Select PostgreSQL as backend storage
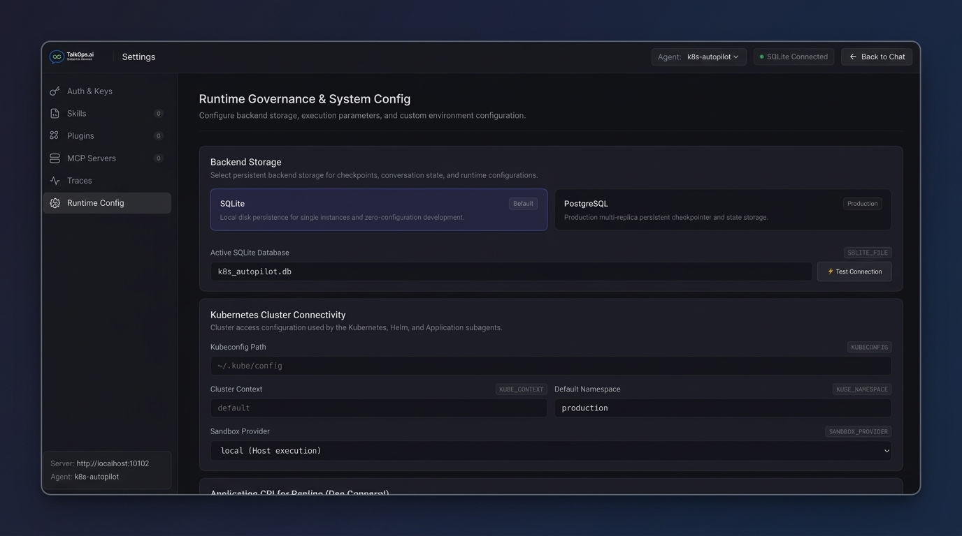Screen dimensions: 962x536 pyautogui.click(x=723, y=209)
